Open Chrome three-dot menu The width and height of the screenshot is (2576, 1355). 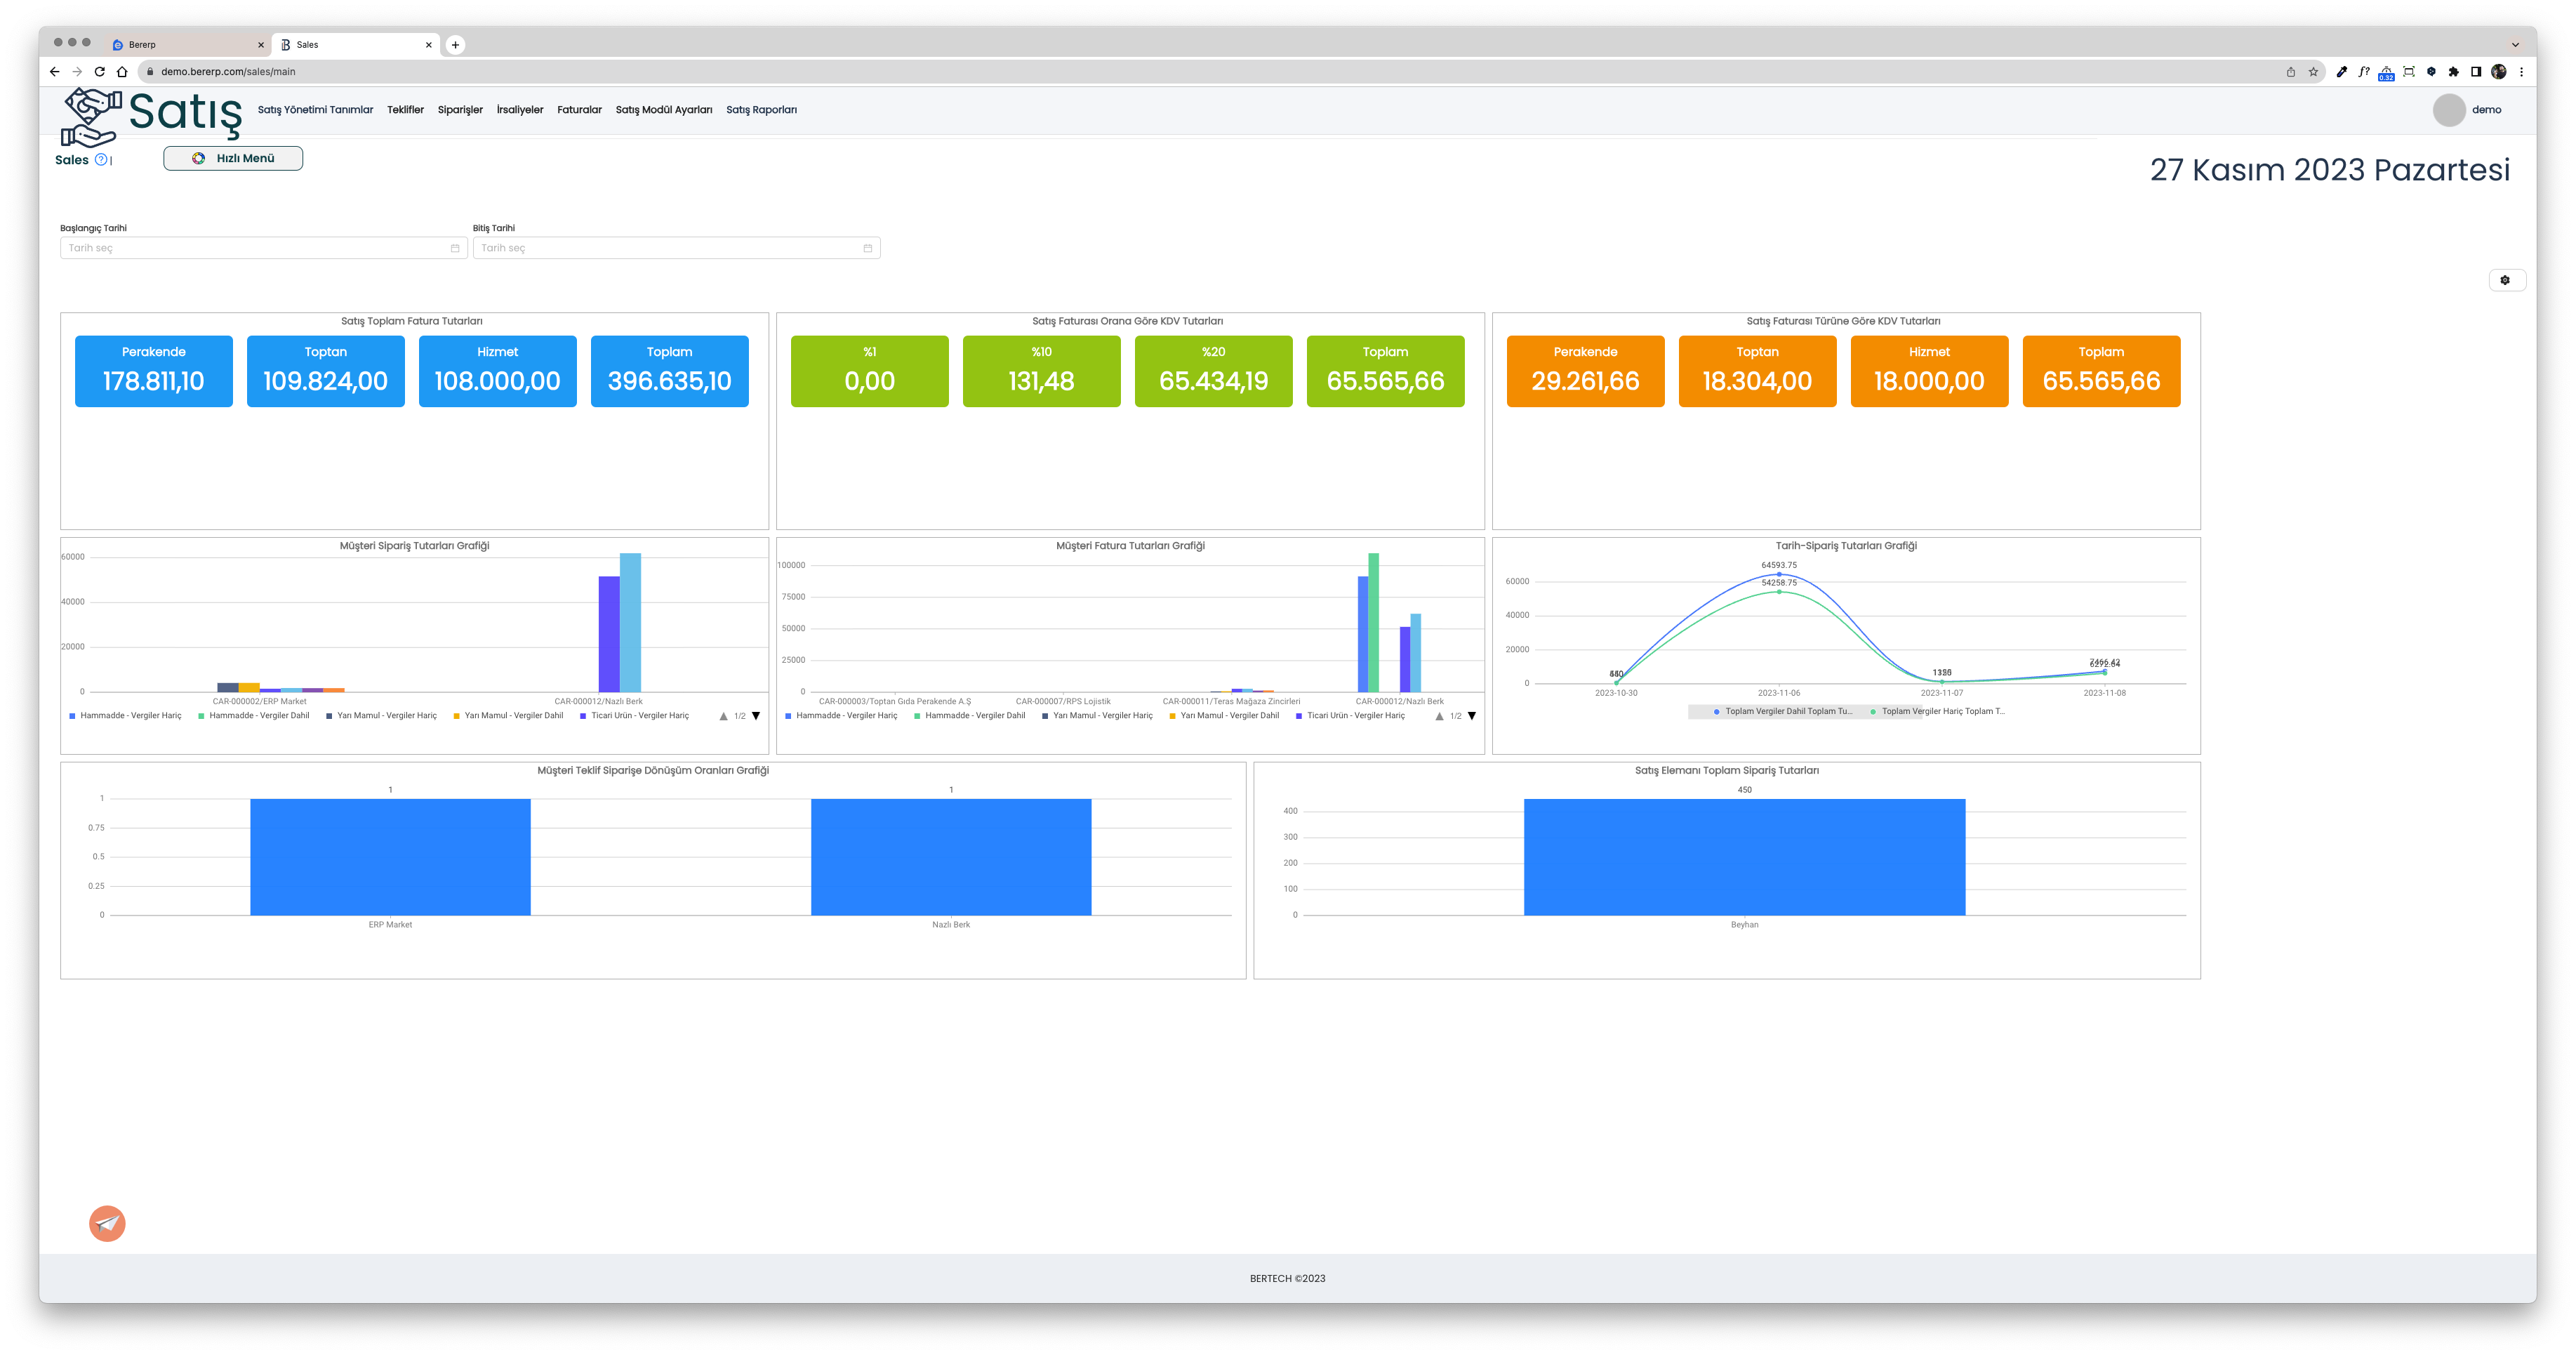click(2521, 72)
